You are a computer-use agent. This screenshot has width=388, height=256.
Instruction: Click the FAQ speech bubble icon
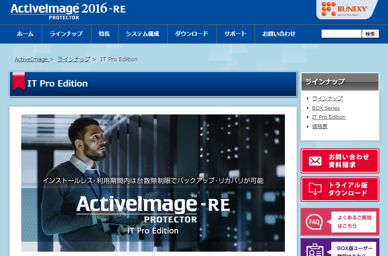click(x=314, y=222)
